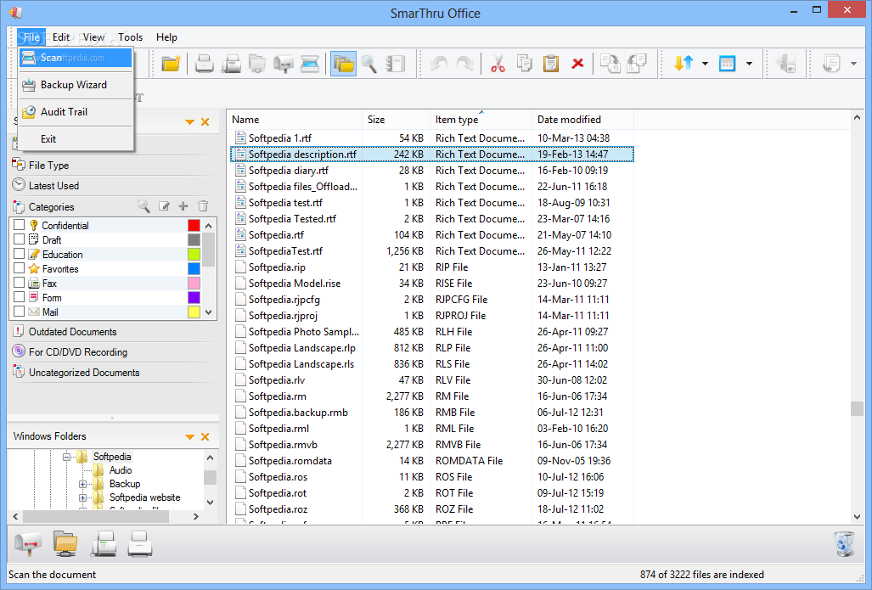Click the sort arrows toolbar icon
872x590 pixels.
pyautogui.click(x=684, y=64)
